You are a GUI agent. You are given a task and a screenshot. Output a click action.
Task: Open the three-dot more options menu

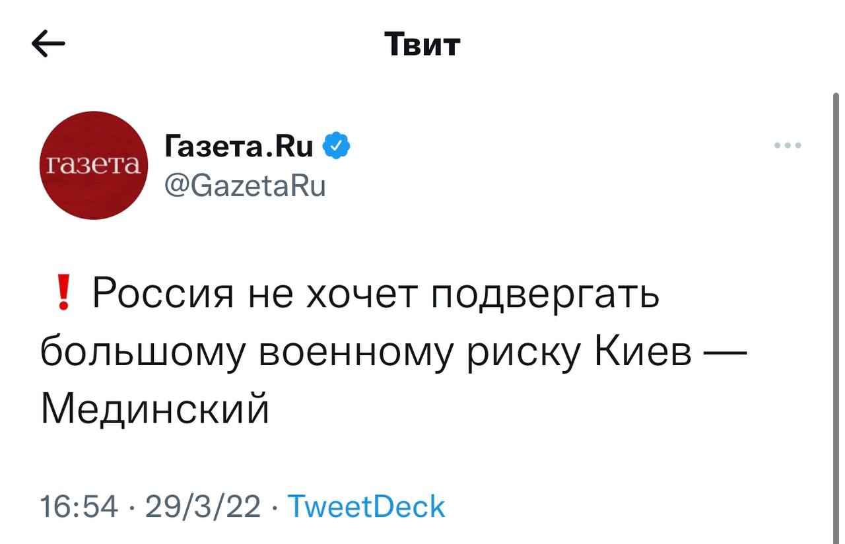788,145
